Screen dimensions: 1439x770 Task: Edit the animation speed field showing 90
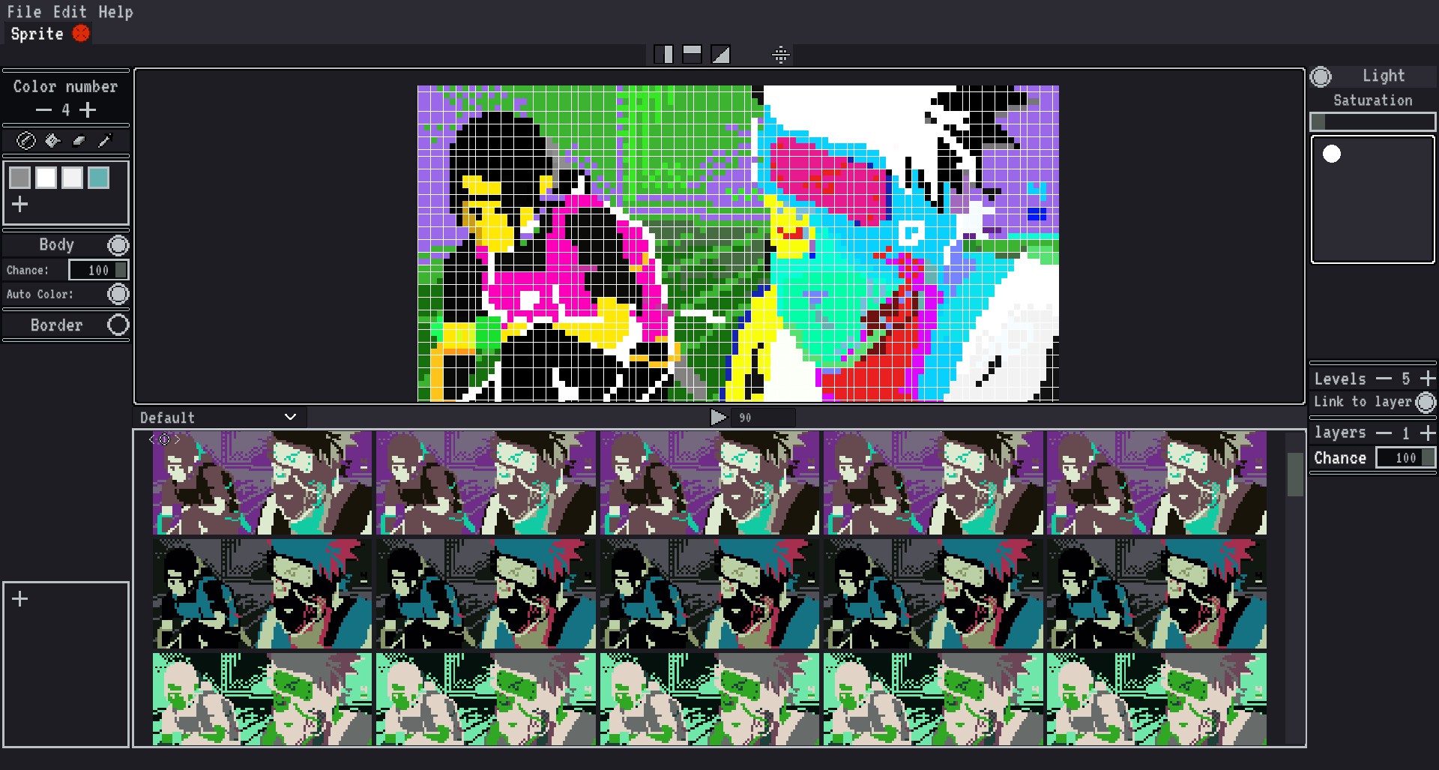pos(764,418)
